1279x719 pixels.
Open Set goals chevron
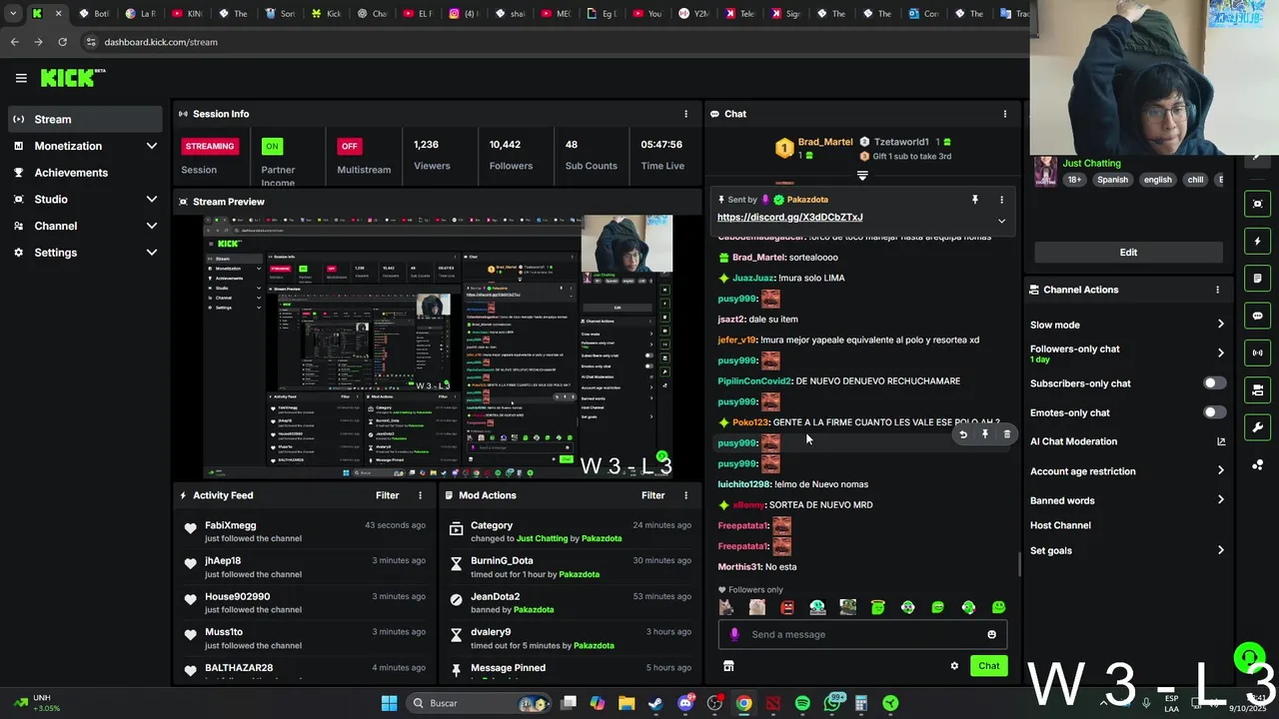(1220, 550)
